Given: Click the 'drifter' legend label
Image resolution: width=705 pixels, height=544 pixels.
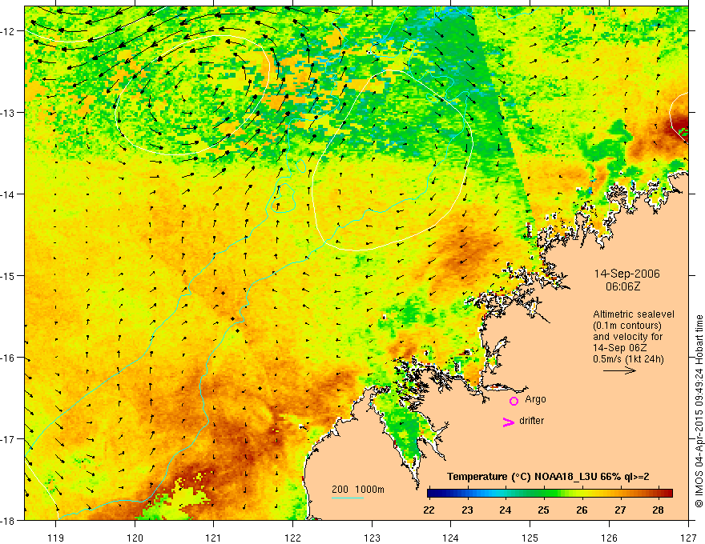Looking at the screenshot, I should click(x=531, y=421).
